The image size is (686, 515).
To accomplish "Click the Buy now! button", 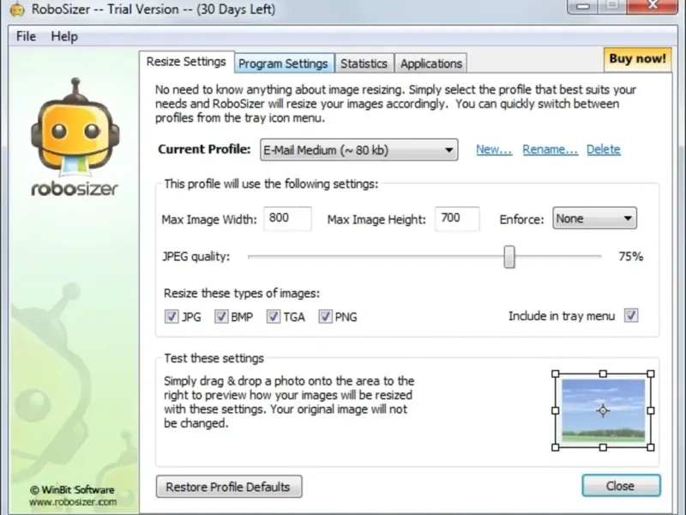I will 637,59.
